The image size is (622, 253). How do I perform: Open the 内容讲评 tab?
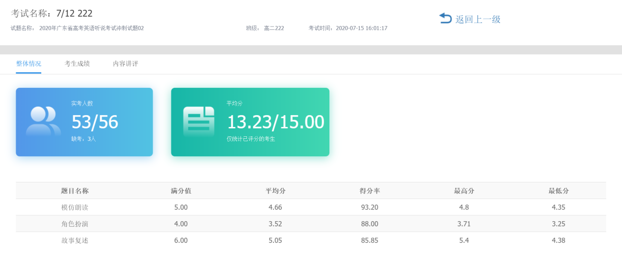tap(125, 64)
